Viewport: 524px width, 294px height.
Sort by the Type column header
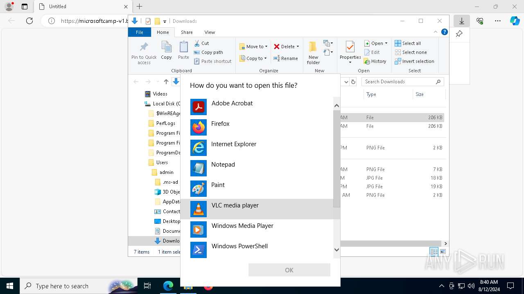point(388,94)
